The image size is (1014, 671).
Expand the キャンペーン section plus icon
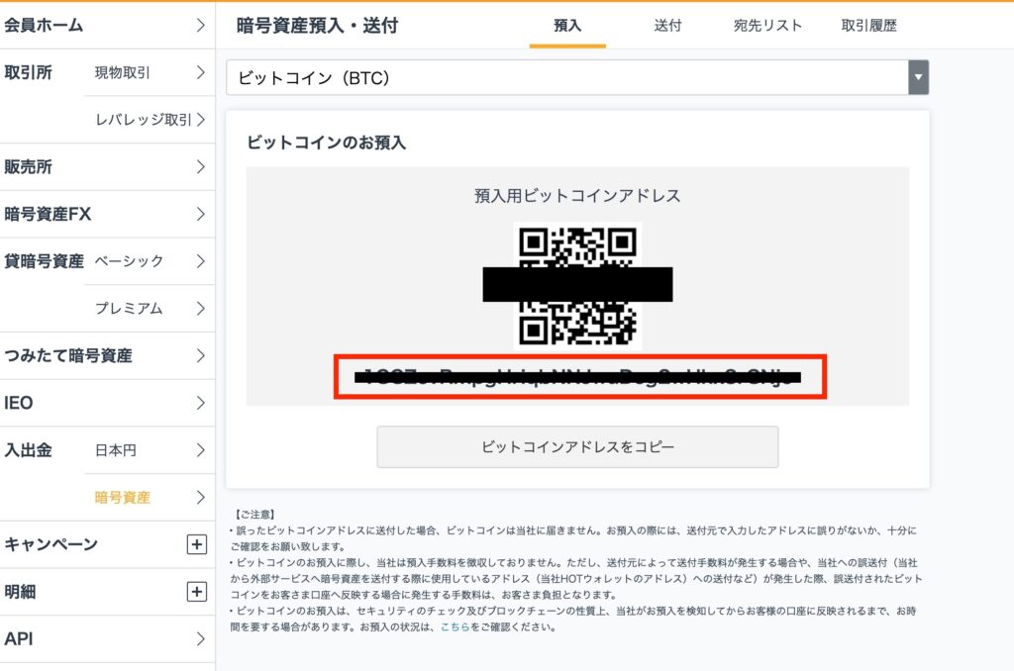197,544
